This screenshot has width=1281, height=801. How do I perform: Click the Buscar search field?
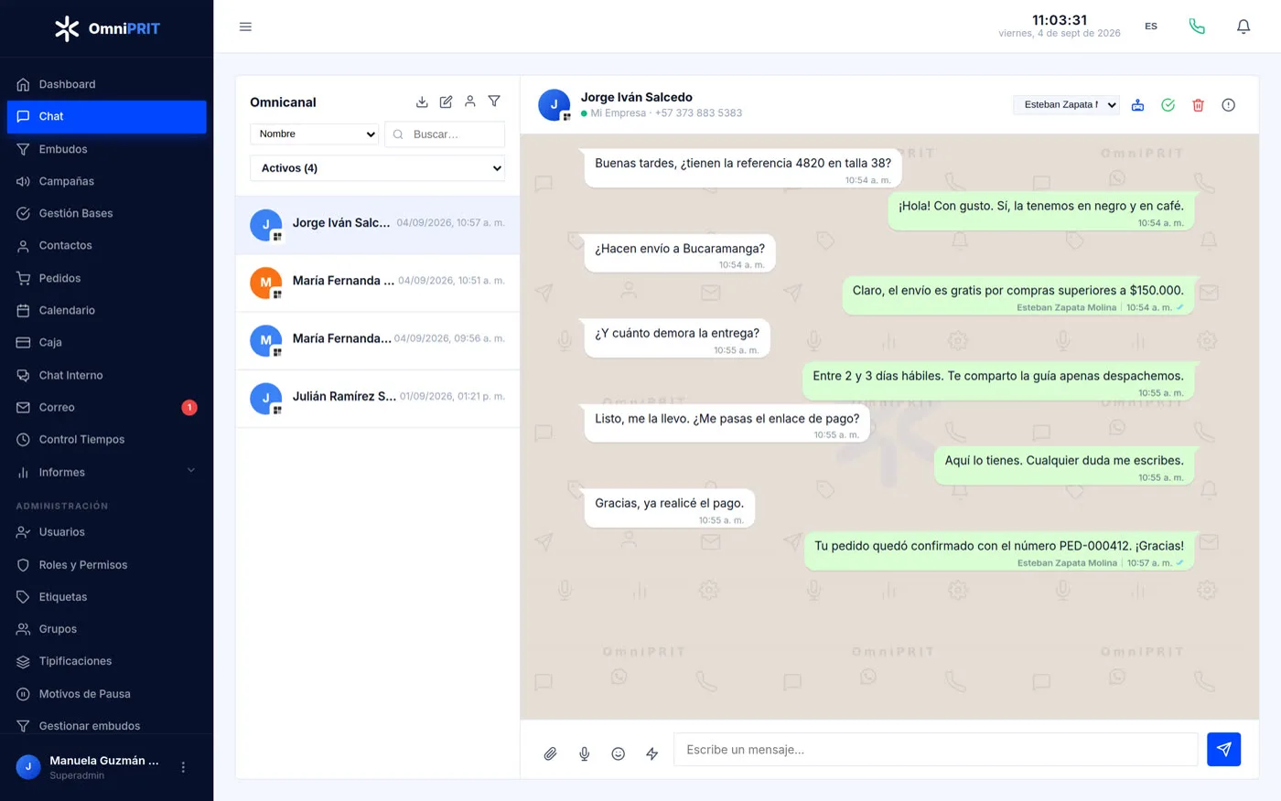click(x=445, y=133)
